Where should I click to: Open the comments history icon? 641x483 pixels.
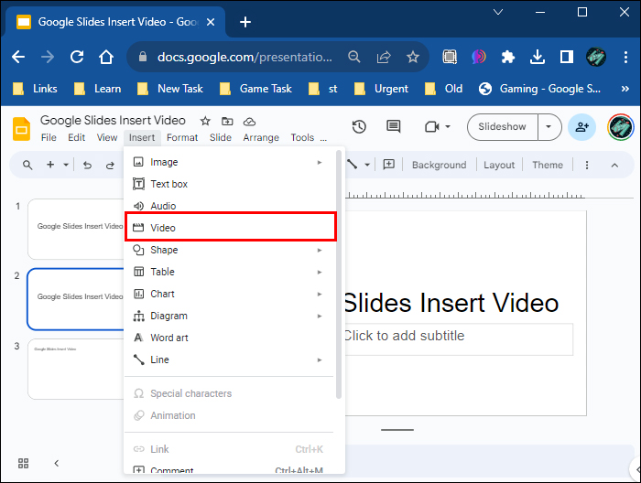pos(394,127)
